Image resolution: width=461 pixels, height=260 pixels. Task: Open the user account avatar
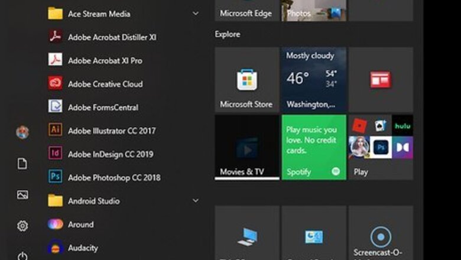tap(22, 132)
